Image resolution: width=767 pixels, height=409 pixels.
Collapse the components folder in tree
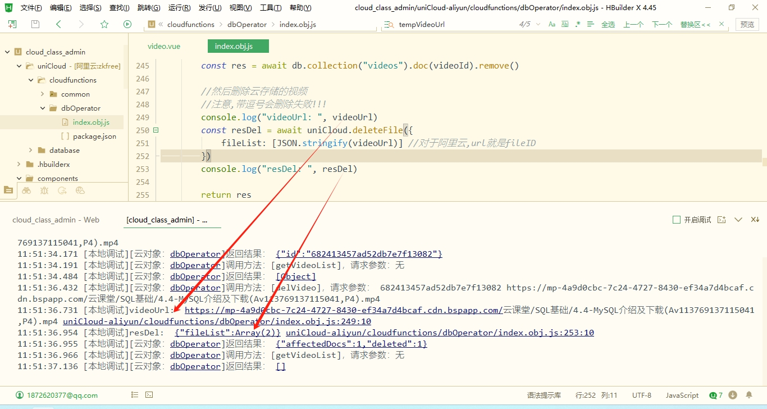click(x=19, y=178)
